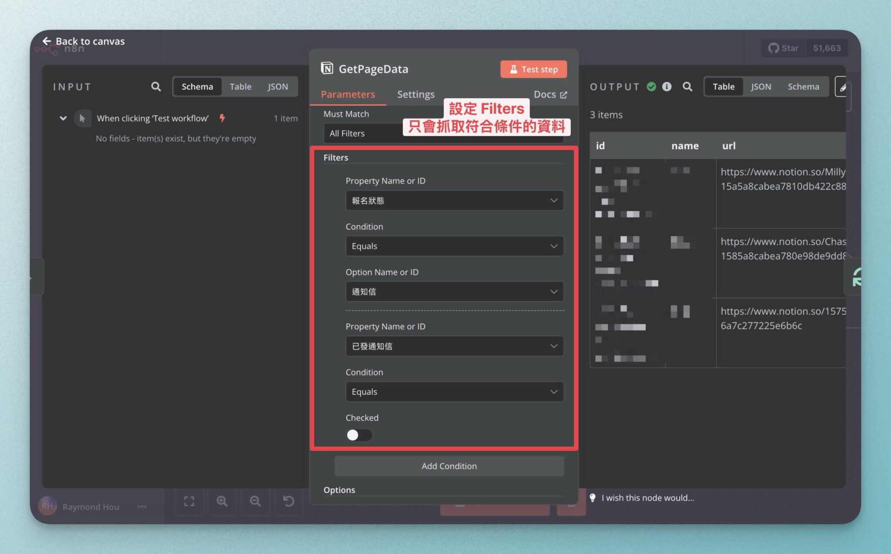The width and height of the screenshot is (891, 554).
Task: Click the fit-to-view canvas icon
Action: tap(189, 501)
